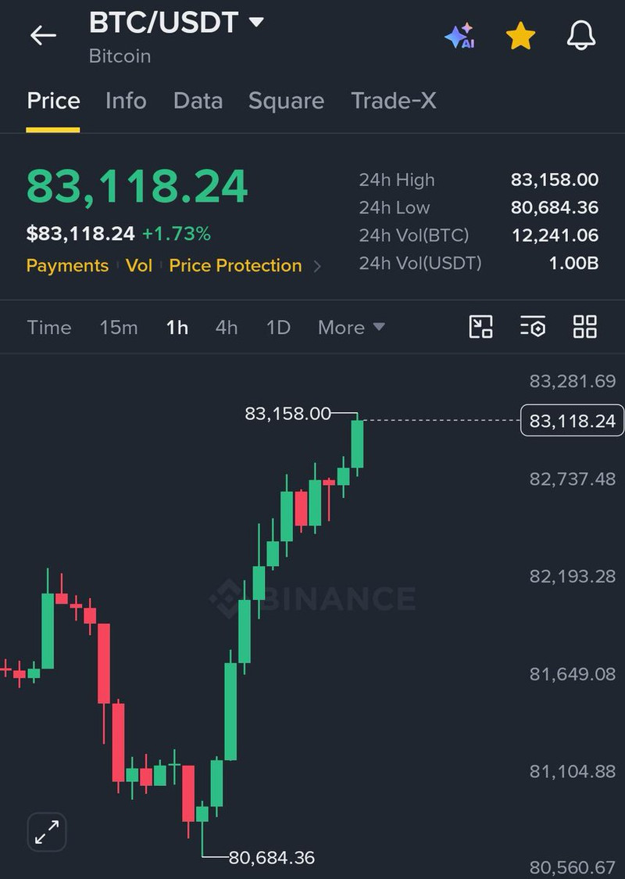Open the four-square grid layout icon

coord(584,327)
